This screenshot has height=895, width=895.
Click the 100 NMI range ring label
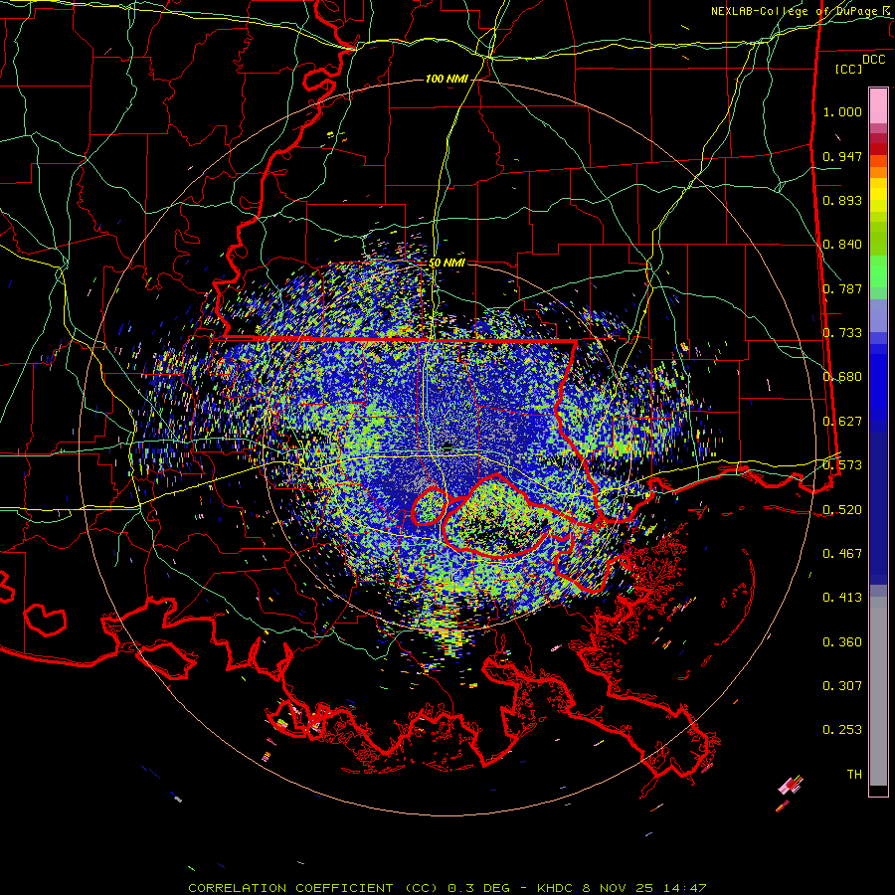pyautogui.click(x=447, y=79)
